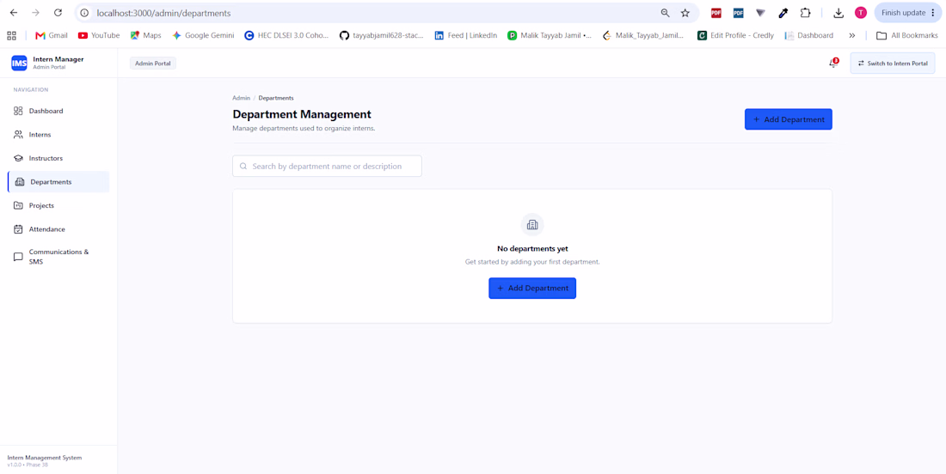This screenshot has width=946, height=474.
Task: Open All Bookmarks folder
Action: pyautogui.click(x=906, y=35)
